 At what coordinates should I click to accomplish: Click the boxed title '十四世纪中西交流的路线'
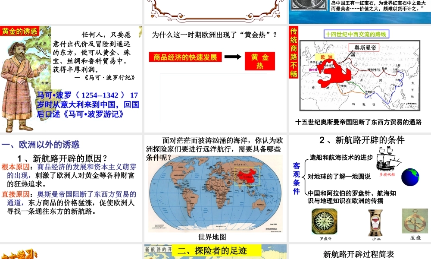pos(356,34)
